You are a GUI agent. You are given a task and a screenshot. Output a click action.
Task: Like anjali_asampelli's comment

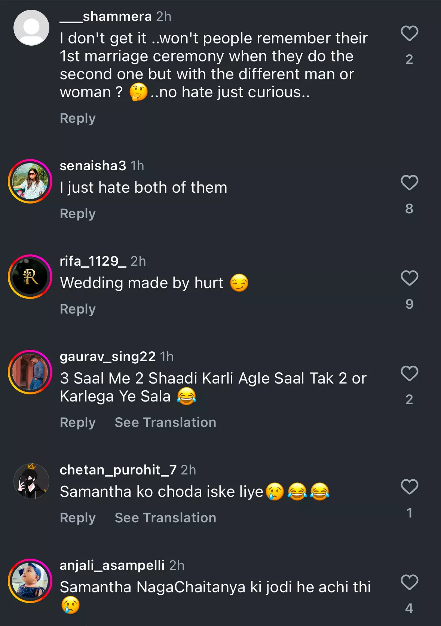coord(409,582)
